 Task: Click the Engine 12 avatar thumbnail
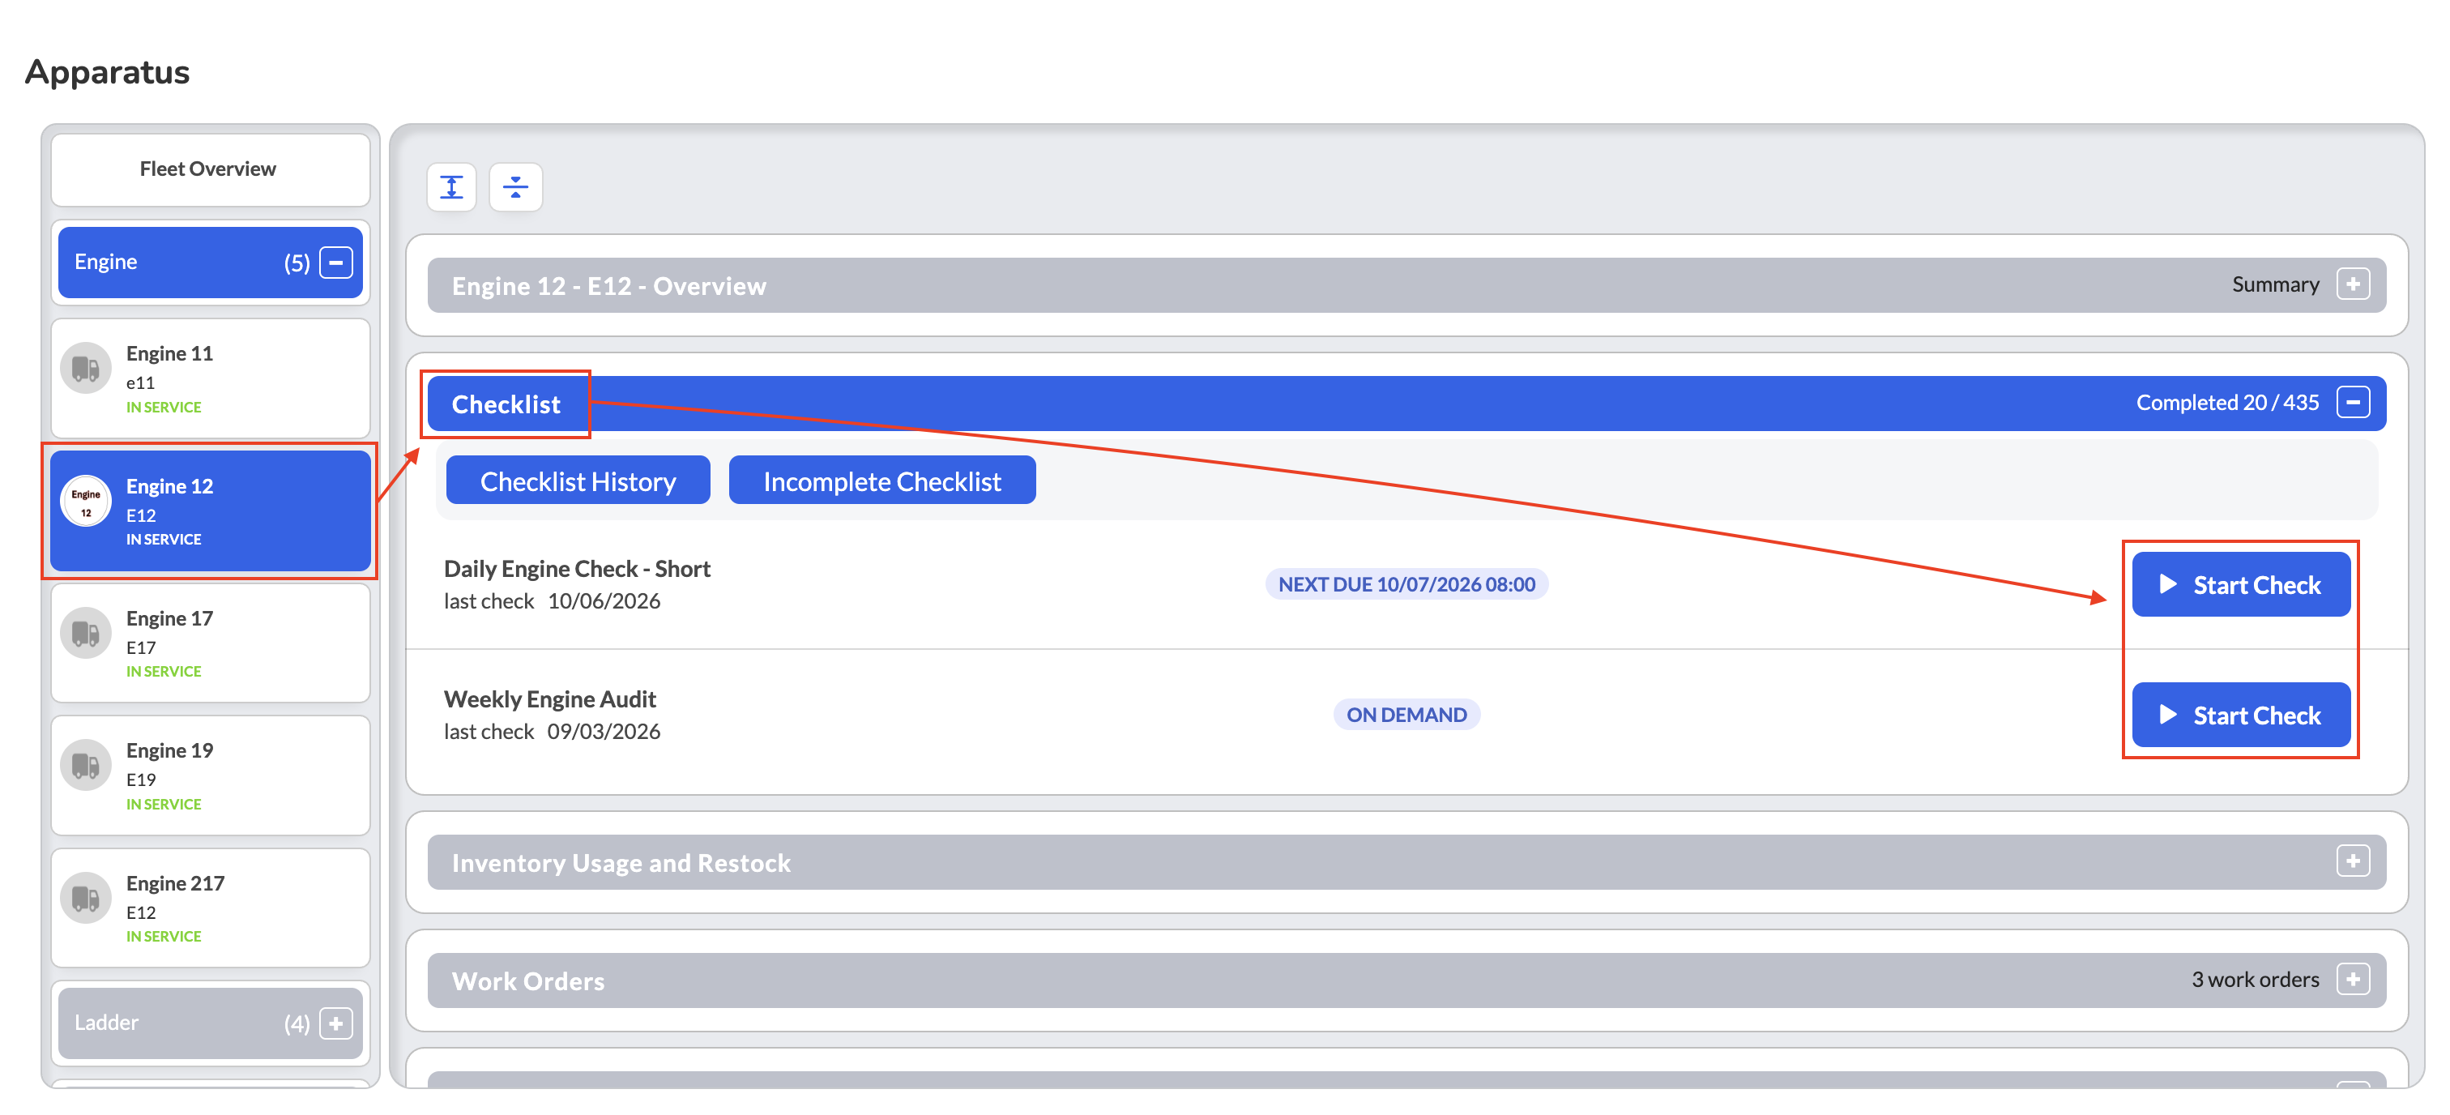[86, 501]
